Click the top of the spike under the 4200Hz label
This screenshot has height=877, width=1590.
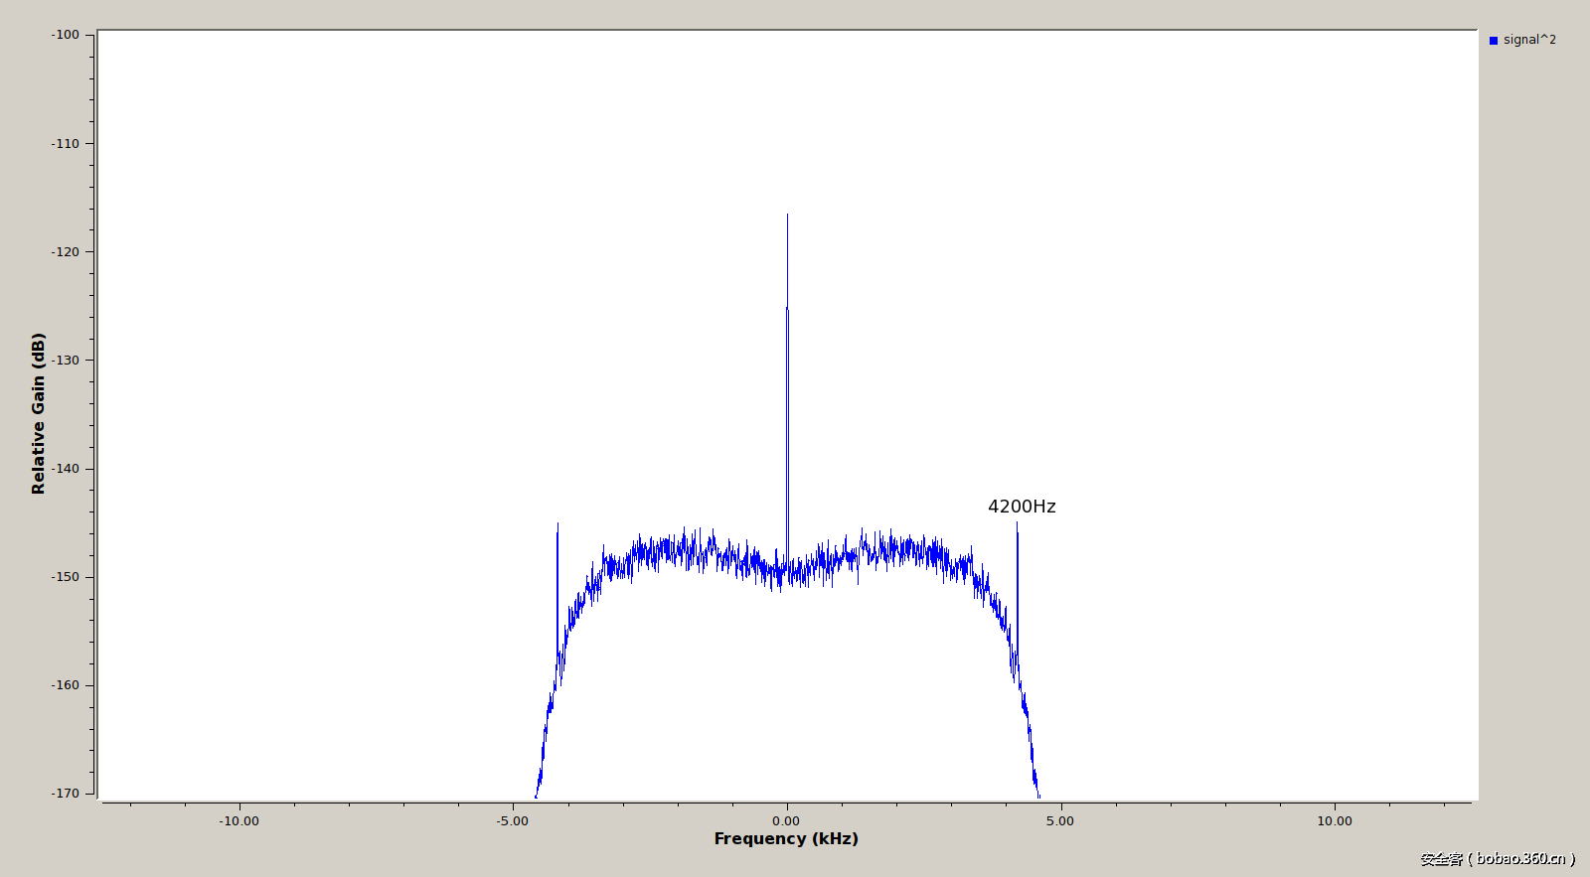(x=1017, y=525)
